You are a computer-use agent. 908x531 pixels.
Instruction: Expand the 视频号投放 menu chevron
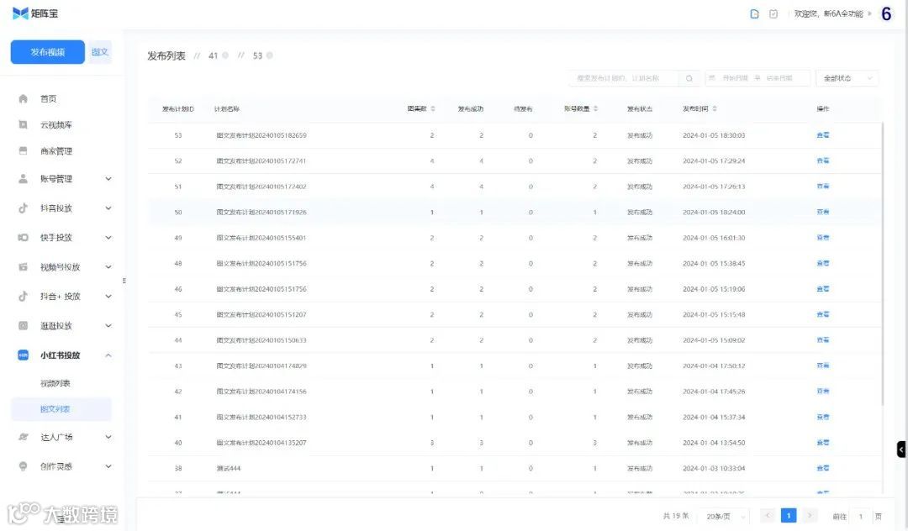point(108,267)
